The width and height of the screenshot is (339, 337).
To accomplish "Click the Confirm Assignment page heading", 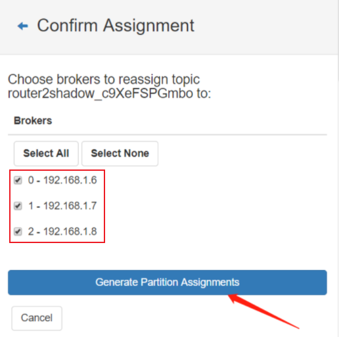I will 116,26.
